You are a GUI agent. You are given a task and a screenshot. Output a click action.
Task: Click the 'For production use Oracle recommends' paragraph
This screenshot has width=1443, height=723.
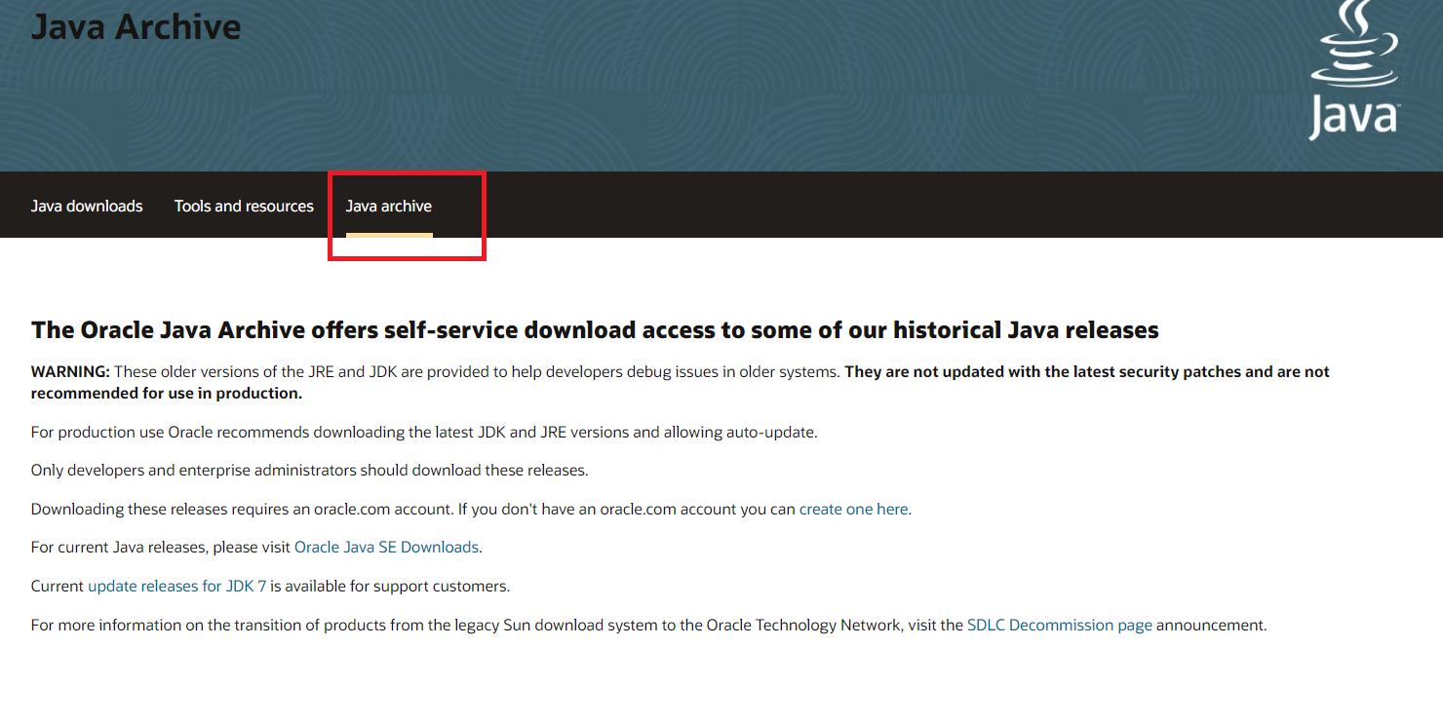pyautogui.click(x=424, y=432)
